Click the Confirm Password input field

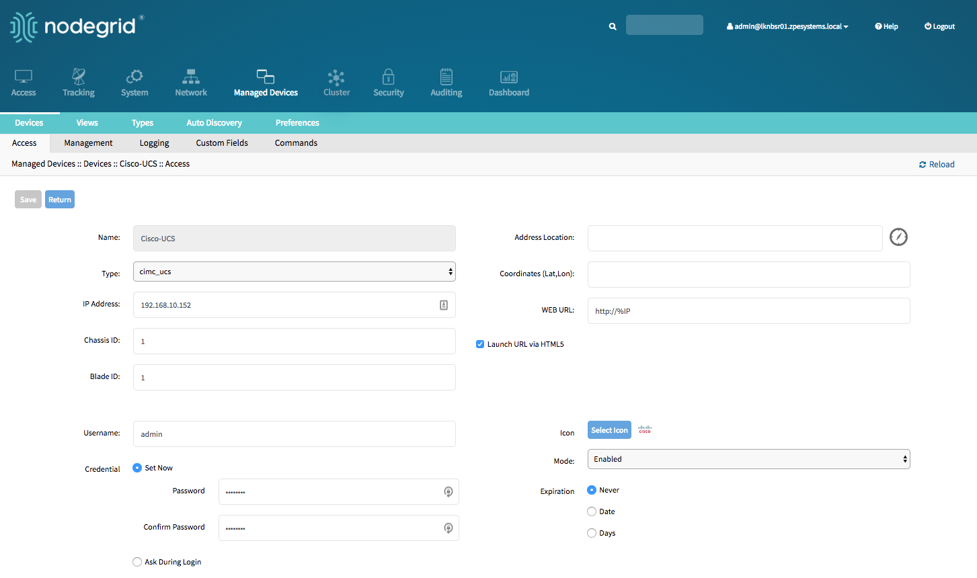pos(339,528)
